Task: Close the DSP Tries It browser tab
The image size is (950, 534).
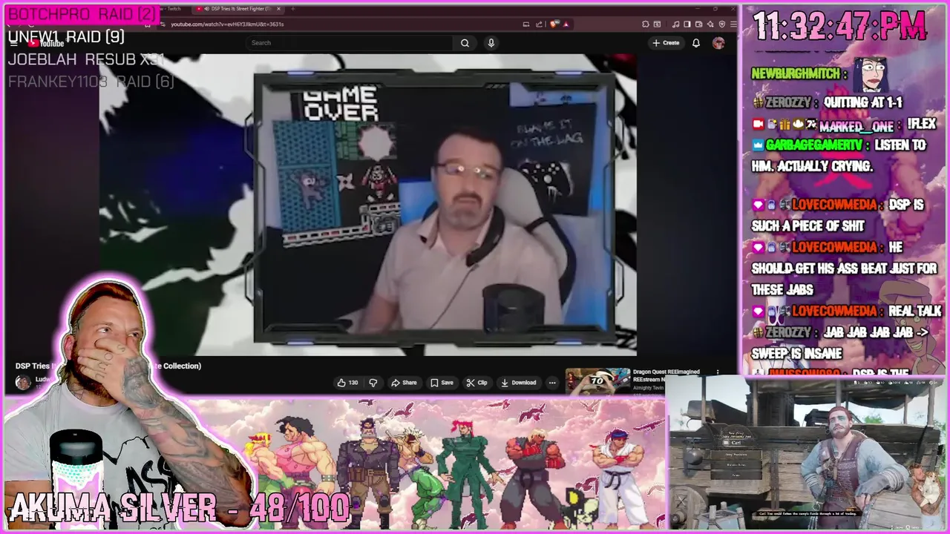Action: pos(279,9)
